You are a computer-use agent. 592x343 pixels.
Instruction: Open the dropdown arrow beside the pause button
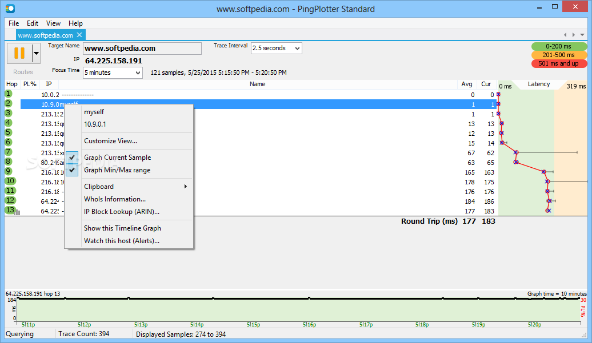point(36,53)
